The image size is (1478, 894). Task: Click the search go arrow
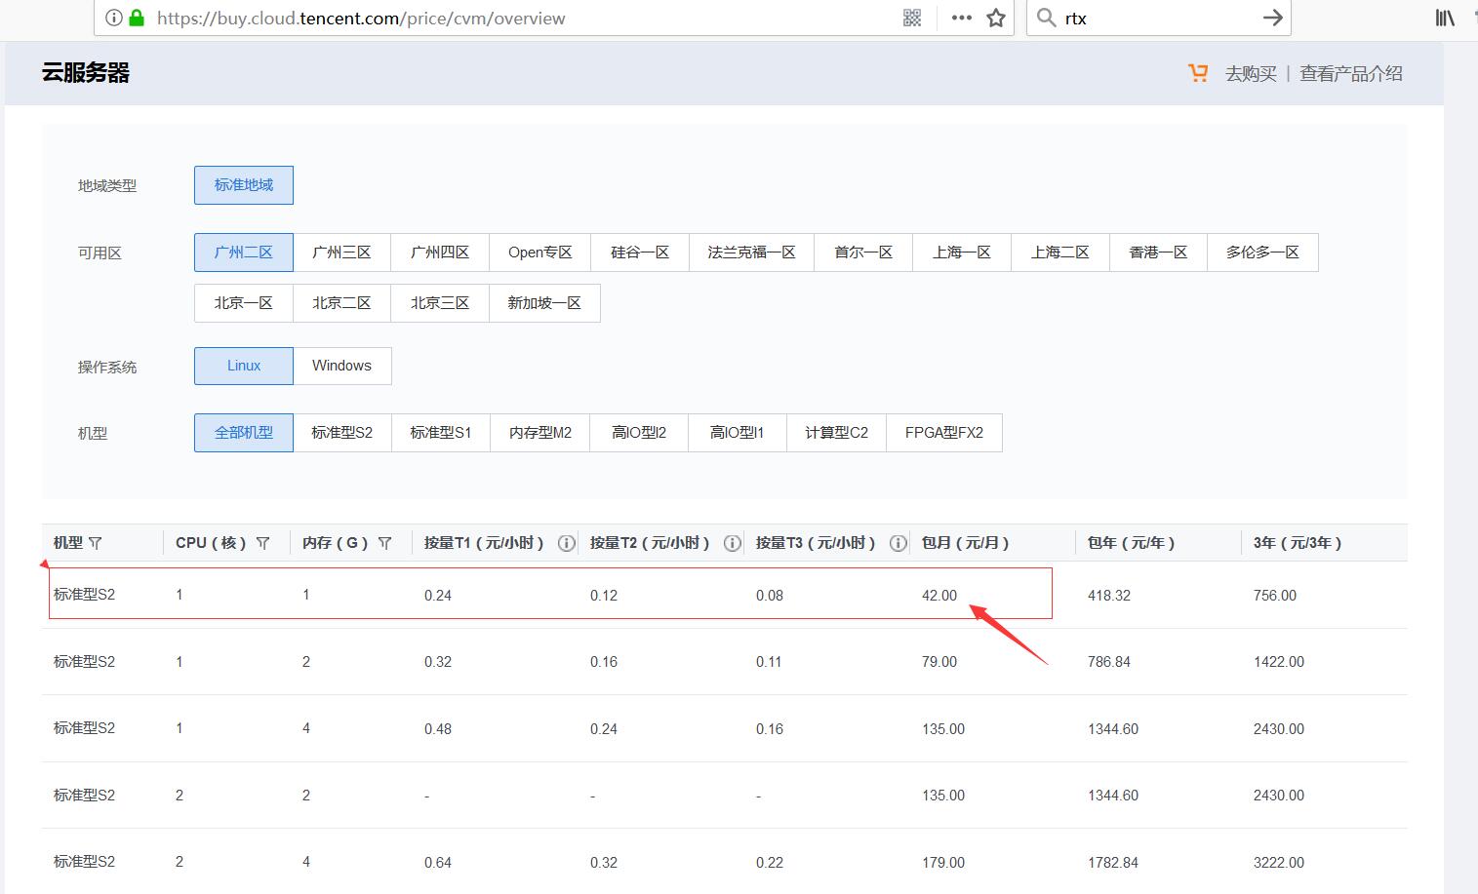click(1272, 18)
